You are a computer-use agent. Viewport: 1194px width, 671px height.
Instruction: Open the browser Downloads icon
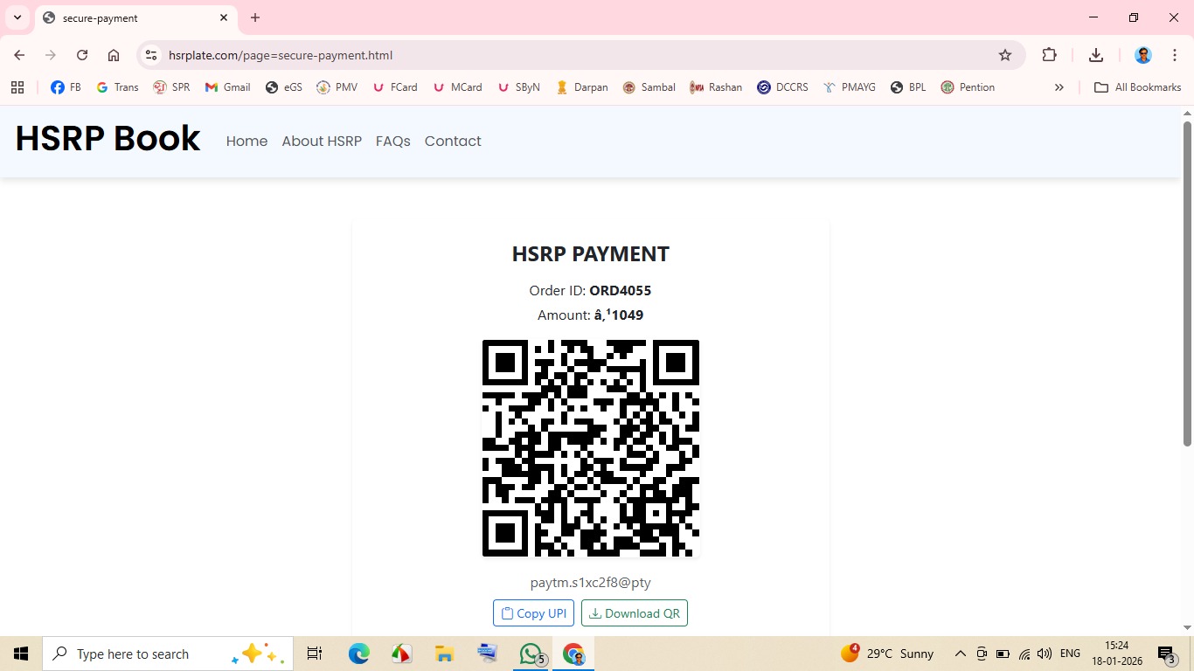[x=1096, y=55]
